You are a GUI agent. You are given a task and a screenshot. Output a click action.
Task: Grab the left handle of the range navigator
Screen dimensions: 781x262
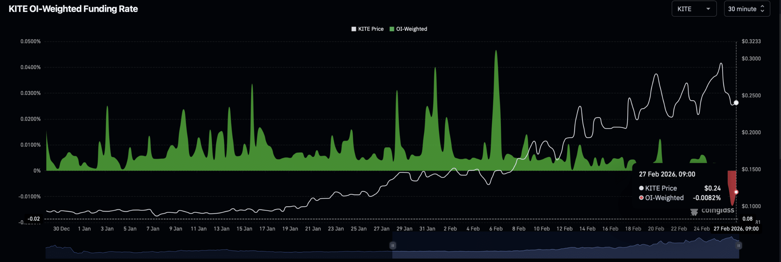point(393,245)
